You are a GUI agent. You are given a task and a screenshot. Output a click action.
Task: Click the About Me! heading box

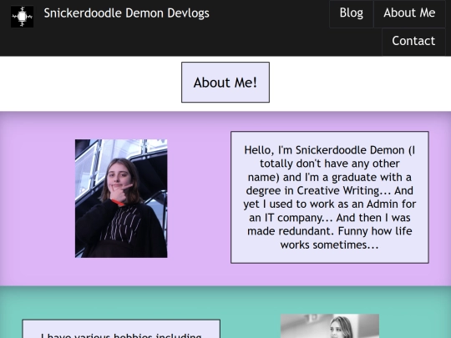click(x=225, y=83)
